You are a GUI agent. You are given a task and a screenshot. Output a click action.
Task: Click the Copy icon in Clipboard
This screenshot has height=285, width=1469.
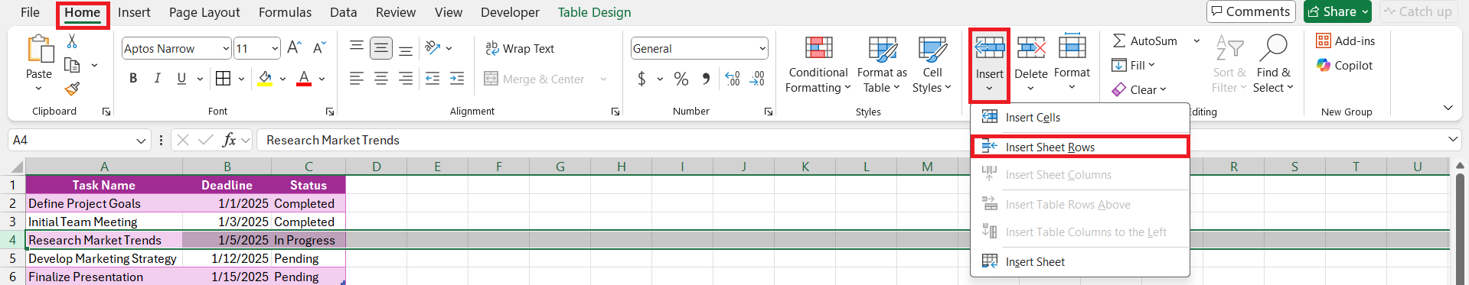point(73,65)
